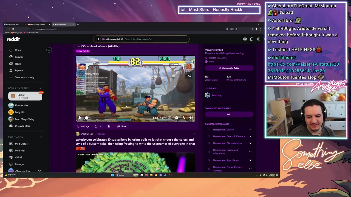Reload the page
The width and height of the screenshot is (351, 197).
coord(13,29)
